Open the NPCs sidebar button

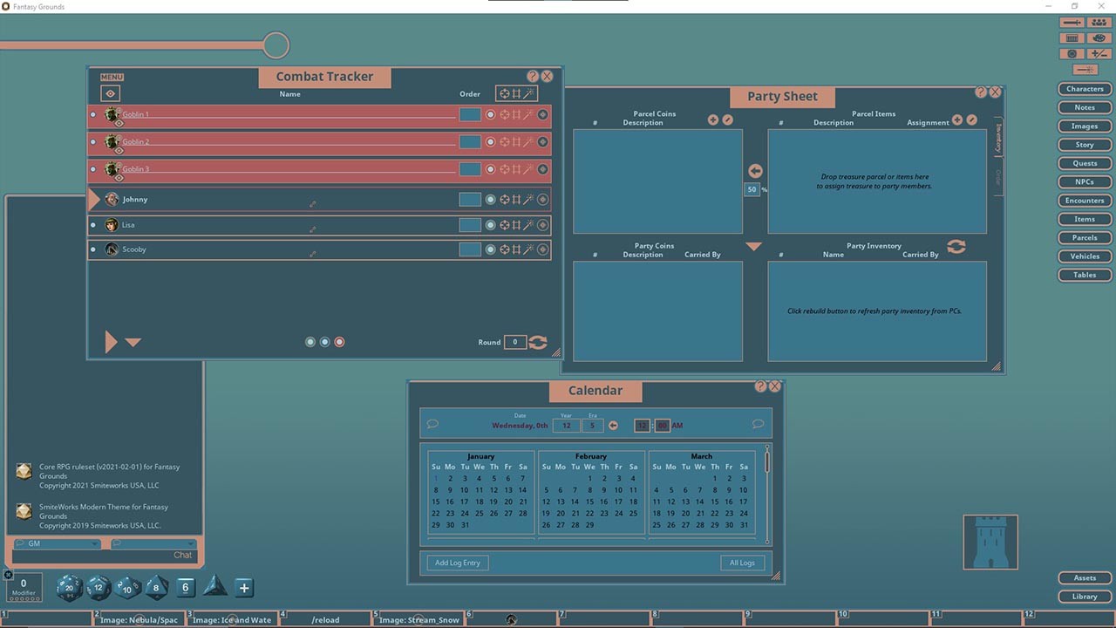1085,181
